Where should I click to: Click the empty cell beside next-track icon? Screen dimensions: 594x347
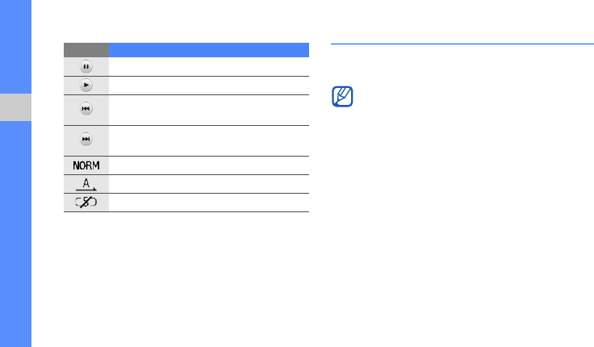pos(209,140)
